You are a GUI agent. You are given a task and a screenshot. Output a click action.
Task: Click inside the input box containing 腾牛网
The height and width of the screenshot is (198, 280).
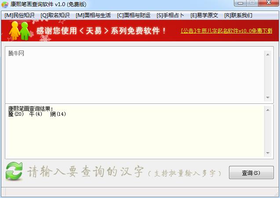pos(135,75)
